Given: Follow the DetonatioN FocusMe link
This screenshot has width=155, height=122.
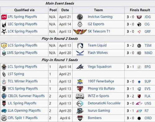Looking at the screenshot, I should click(x=104, y=103).
